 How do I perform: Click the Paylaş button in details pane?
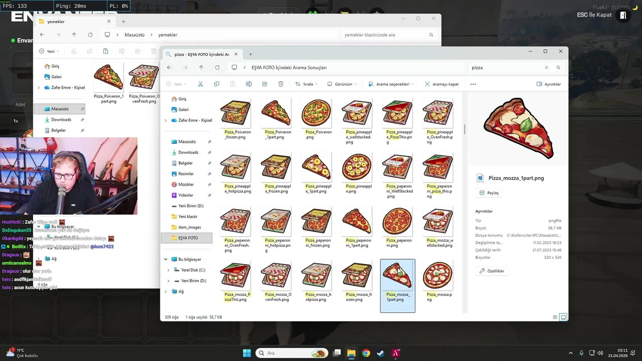point(489,193)
